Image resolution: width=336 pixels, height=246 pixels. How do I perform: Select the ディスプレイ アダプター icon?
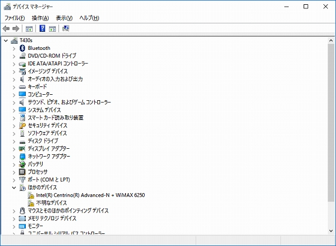[x=22, y=149]
